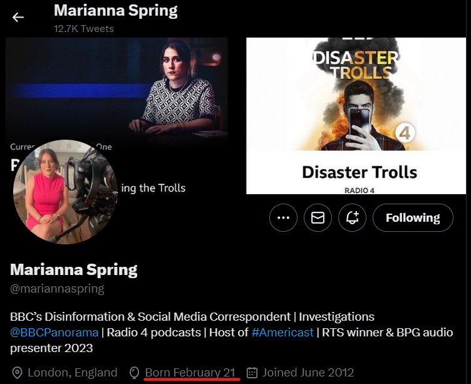Screen dimensions: 471x384
Task: Select the 'London, England' location text
Action: coord(73,373)
